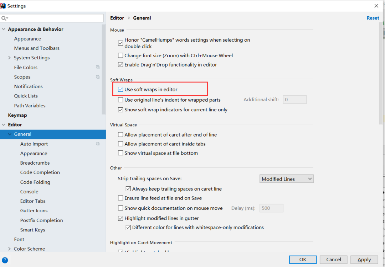Collapse the Appearance & Behavior section
The width and height of the screenshot is (385, 267).
4,29
